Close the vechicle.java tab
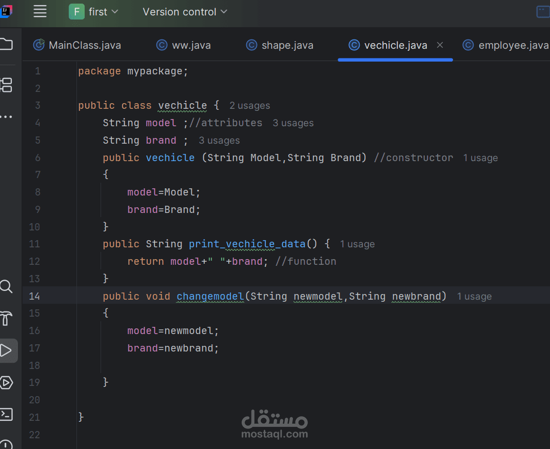 tap(440, 45)
